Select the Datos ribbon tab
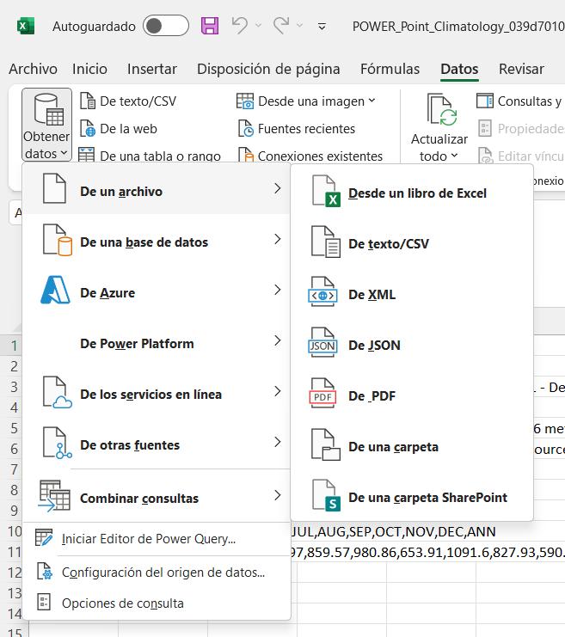The height and width of the screenshot is (637, 565). point(459,69)
